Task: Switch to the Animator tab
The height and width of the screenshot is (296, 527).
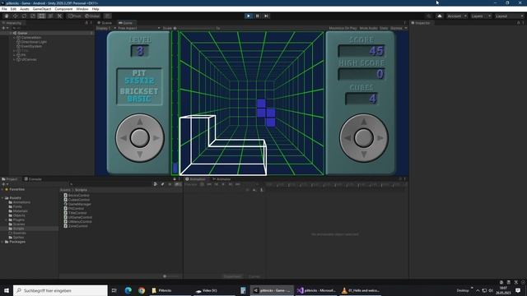Action: pyautogui.click(x=222, y=179)
